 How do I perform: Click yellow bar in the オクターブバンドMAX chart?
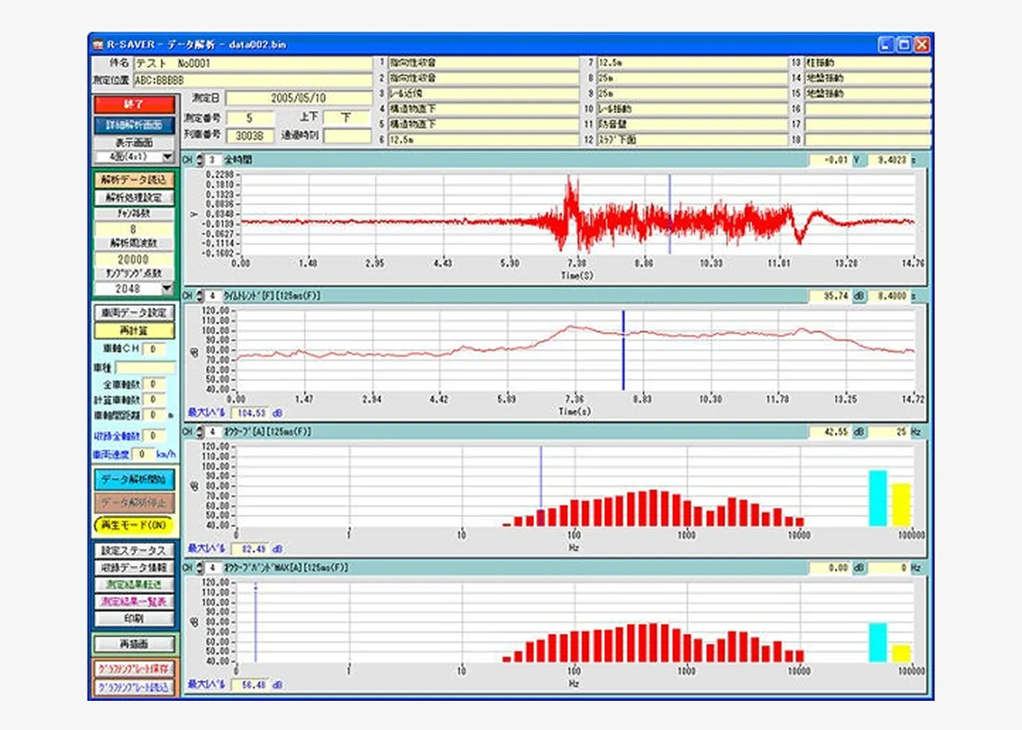click(x=902, y=653)
